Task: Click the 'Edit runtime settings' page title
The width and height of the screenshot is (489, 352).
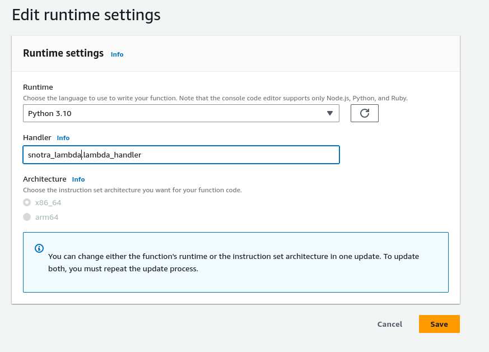Action: (86, 15)
